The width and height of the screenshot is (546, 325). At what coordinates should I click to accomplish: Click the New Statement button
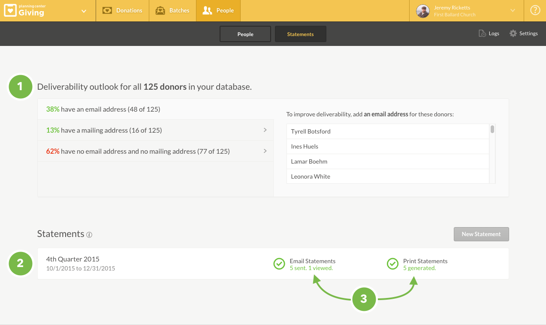[x=481, y=234]
